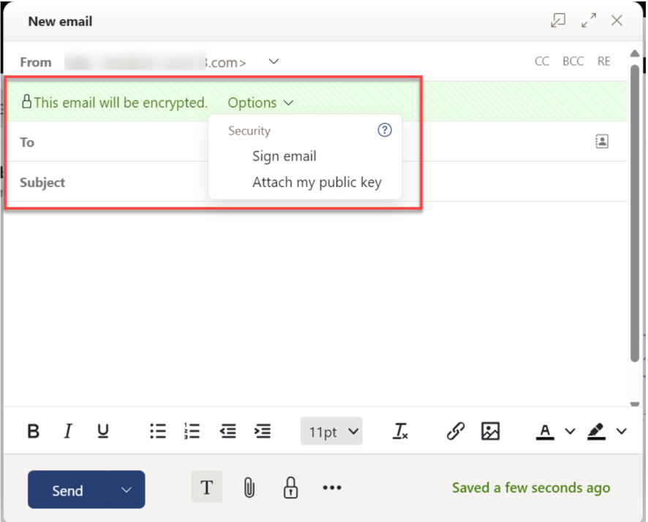
Task: Apply italic formatting
Action: (x=68, y=431)
